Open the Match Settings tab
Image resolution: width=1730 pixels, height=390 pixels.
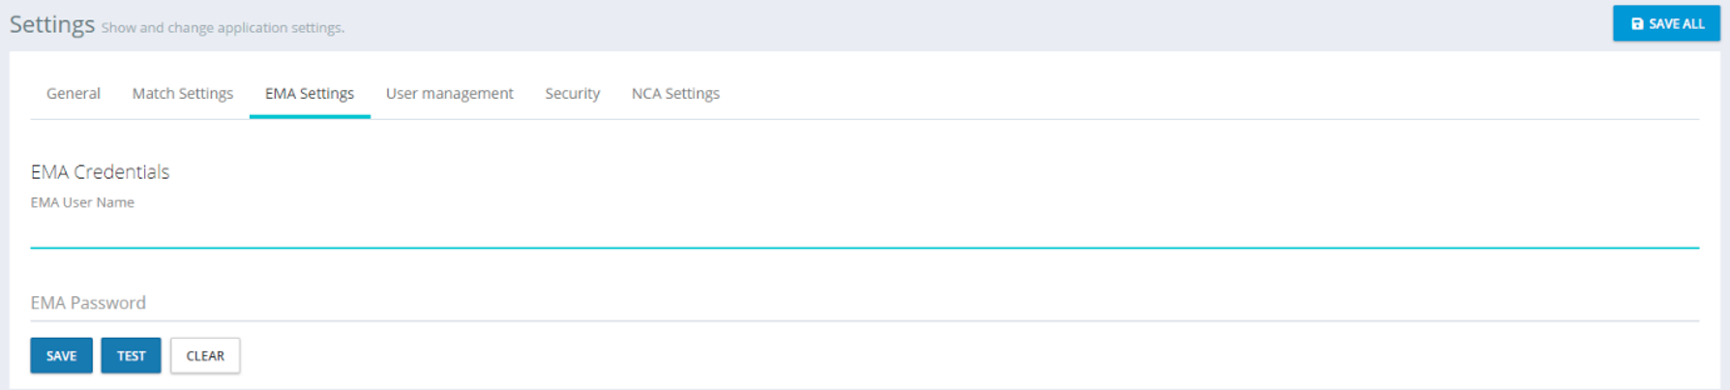[x=183, y=94]
